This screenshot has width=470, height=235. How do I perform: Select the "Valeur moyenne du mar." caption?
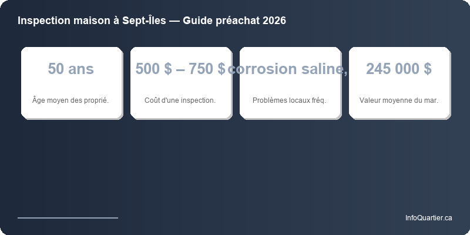pos(399,100)
